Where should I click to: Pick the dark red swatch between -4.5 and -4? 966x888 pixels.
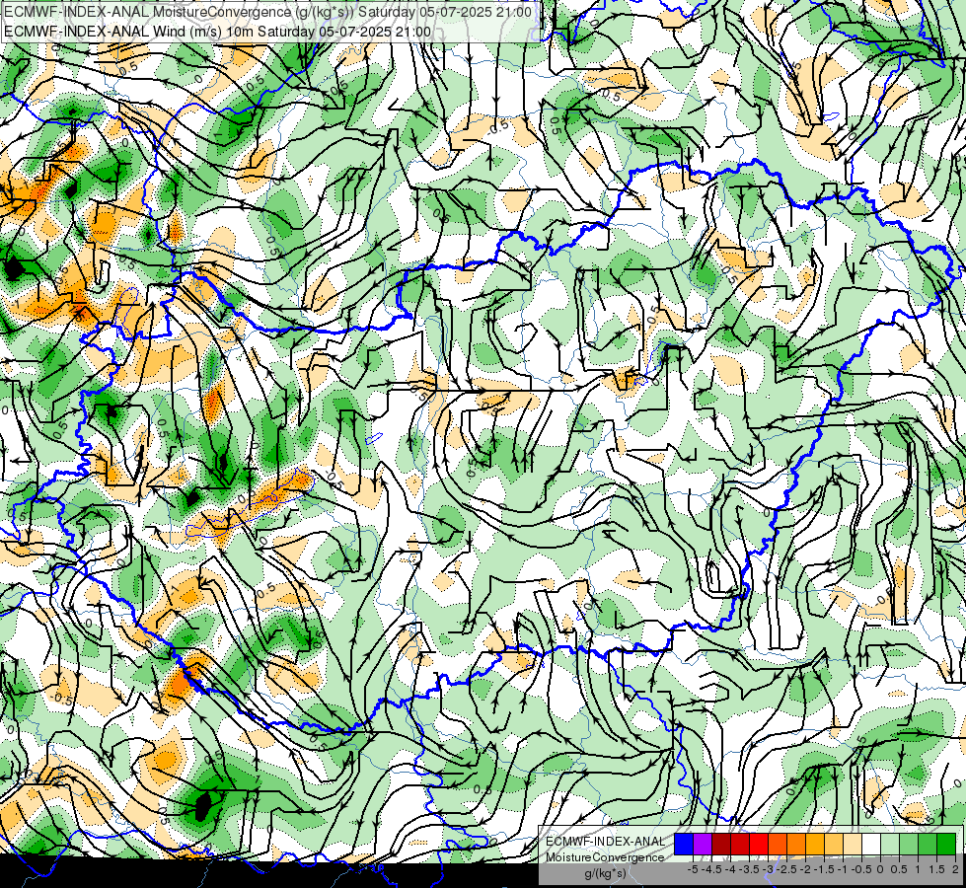tap(721, 845)
